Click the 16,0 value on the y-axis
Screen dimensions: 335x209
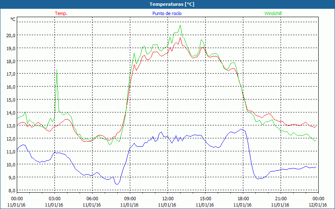[x=11, y=87]
